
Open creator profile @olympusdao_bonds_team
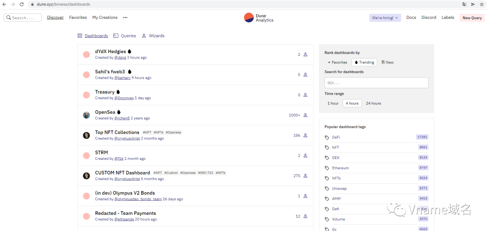click(138, 199)
